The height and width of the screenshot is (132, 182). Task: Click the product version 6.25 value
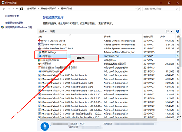point(83,124)
